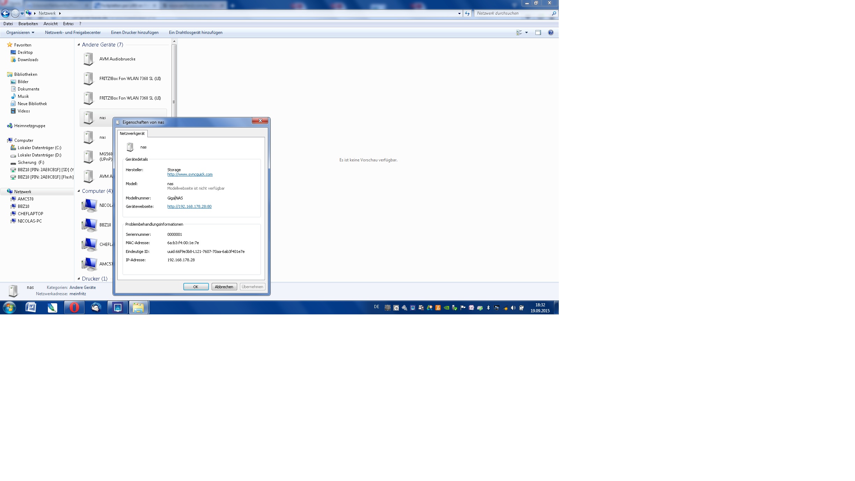The image size is (855, 481).
Task: Open the Extras menu
Action: (68, 24)
